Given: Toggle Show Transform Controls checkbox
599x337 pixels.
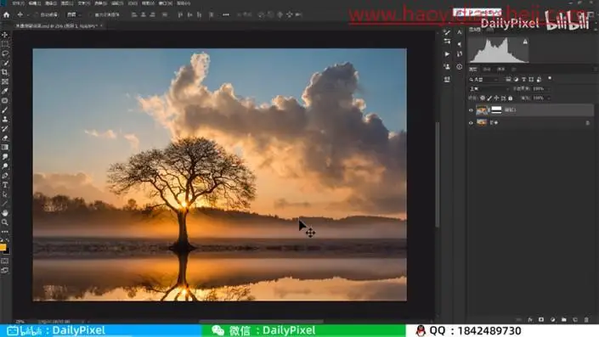Looking at the screenshot, I should click(x=91, y=15).
